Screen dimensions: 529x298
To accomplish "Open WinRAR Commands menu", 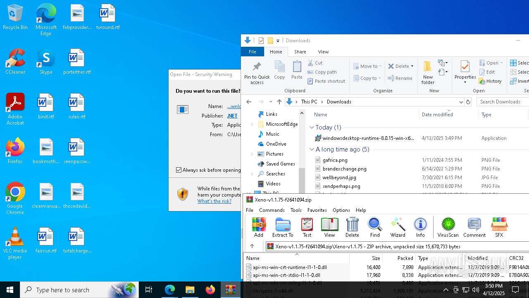I will pyautogui.click(x=272, y=210).
